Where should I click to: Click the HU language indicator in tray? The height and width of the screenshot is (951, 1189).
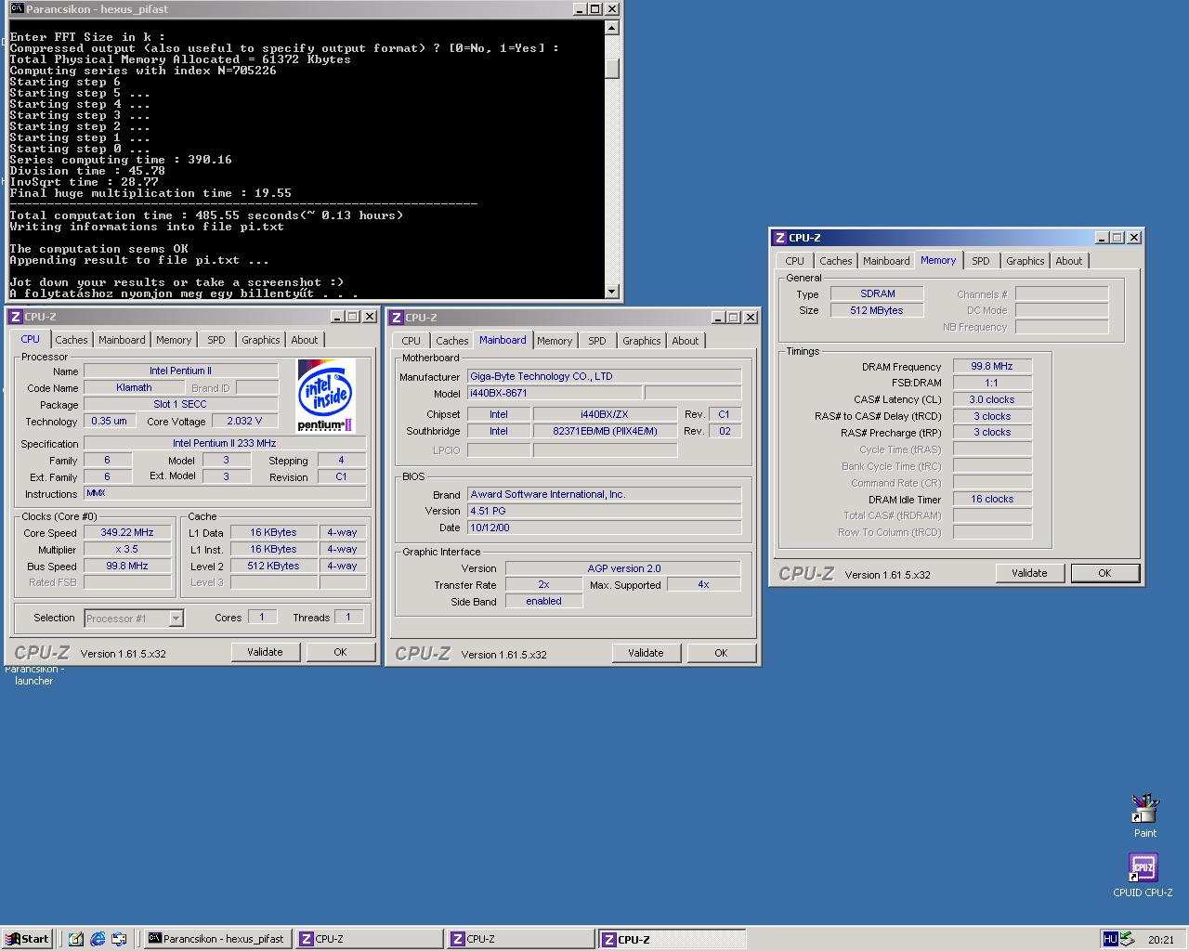pos(1110,939)
